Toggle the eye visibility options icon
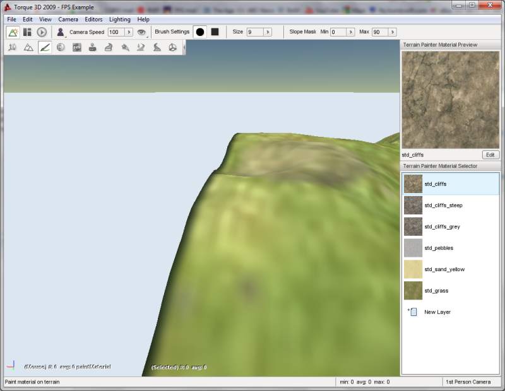 pyautogui.click(x=141, y=32)
